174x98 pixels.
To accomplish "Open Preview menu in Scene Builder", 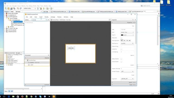I will tap(59, 17).
